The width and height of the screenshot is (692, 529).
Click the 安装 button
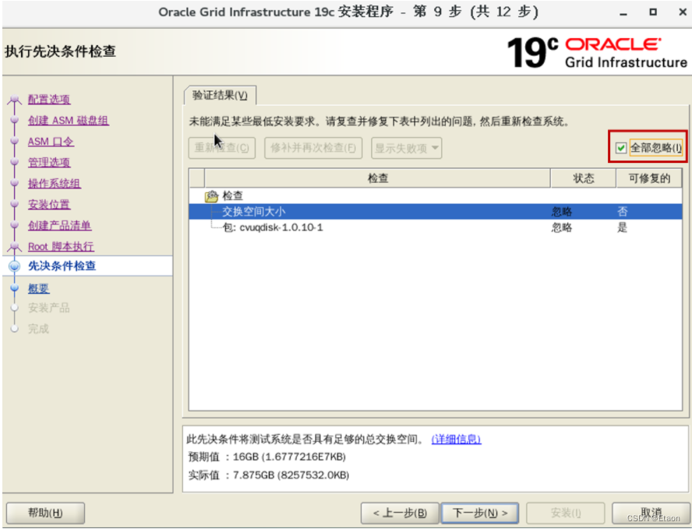point(565,513)
